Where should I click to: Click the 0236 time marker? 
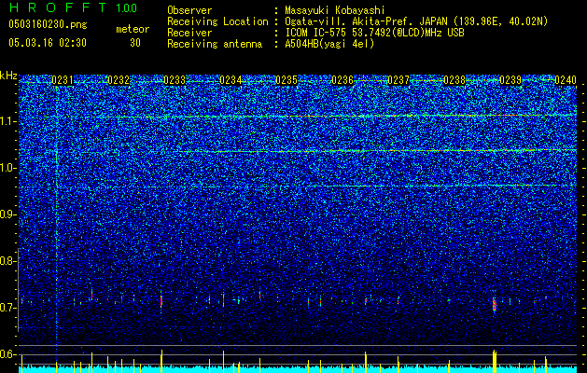(x=342, y=80)
